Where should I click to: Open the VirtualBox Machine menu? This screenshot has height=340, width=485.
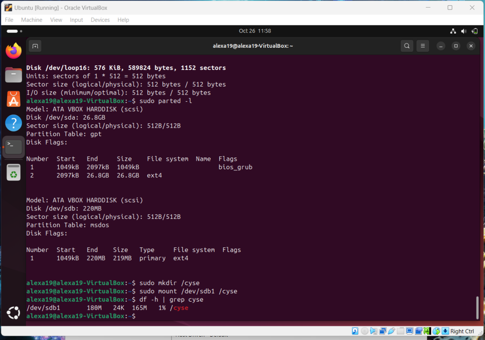32,20
